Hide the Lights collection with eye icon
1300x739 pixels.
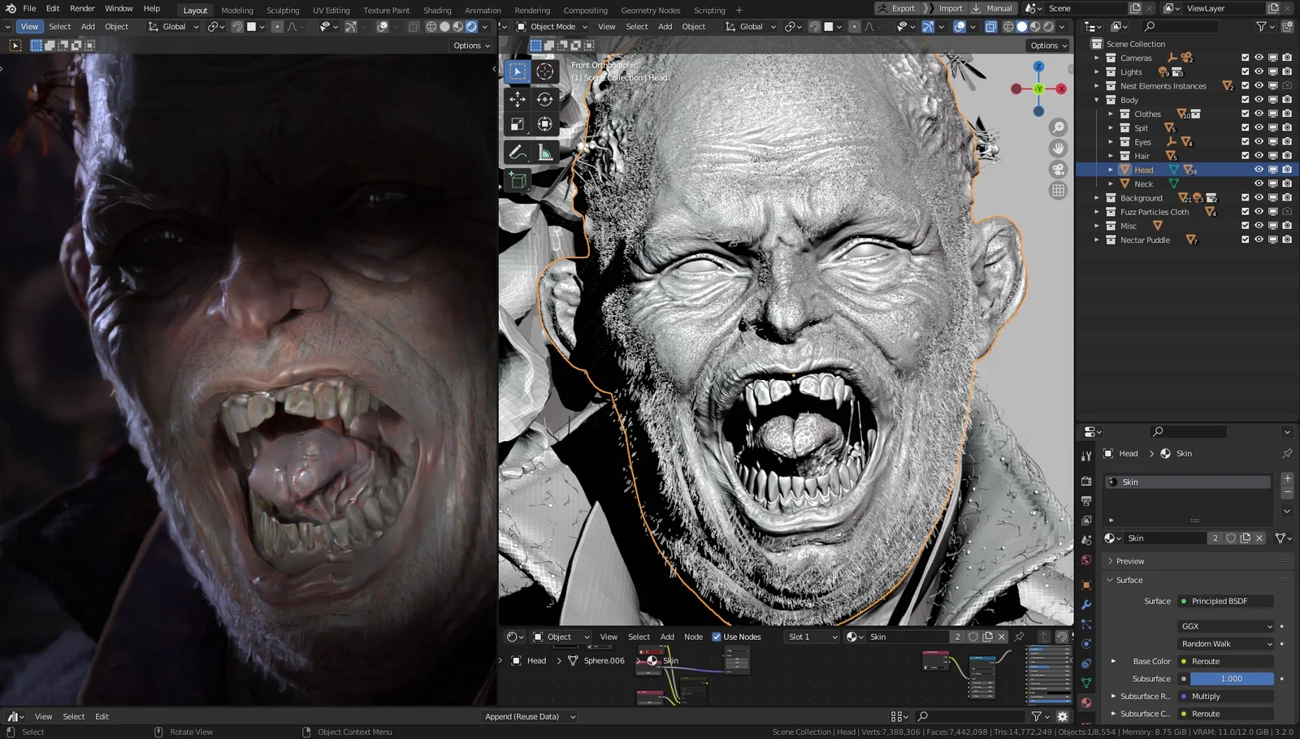[1259, 71]
